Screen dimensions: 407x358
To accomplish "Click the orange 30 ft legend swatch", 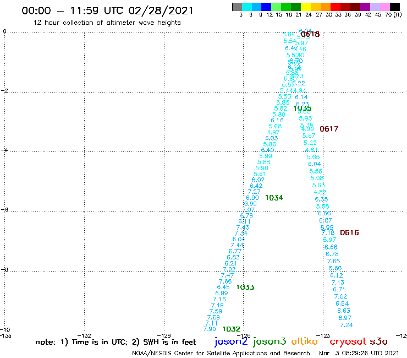I will pyautogui.click(x=326, y=7).
